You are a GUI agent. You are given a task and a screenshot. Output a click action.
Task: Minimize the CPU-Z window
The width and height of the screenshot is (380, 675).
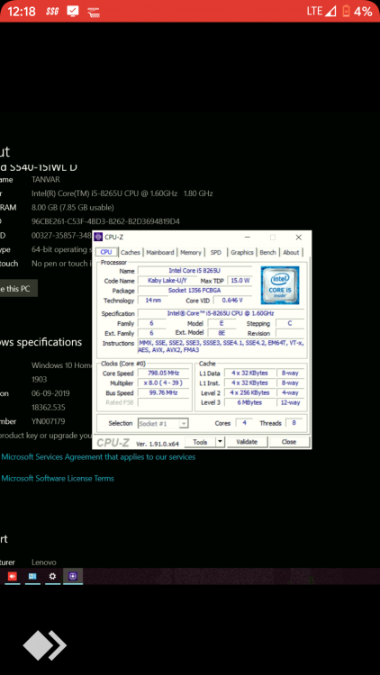point(248,238)
